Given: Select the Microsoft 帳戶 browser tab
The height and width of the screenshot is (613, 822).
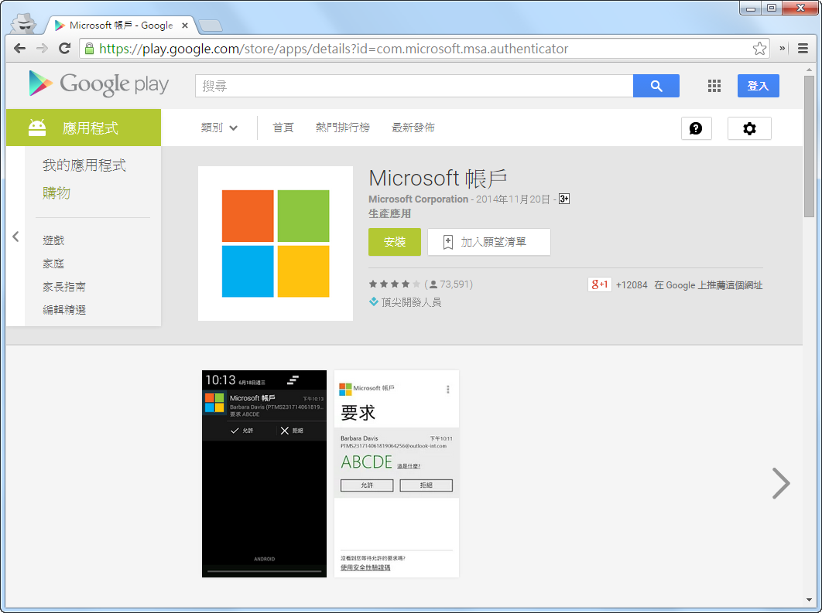Looking at the screenshot, I should coord(122,26).
